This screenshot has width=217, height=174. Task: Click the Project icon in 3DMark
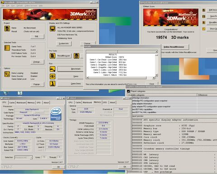point(7,29)
